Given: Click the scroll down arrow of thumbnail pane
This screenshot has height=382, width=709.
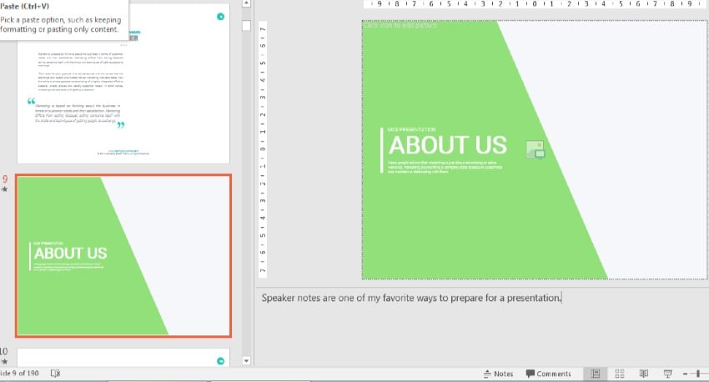Looking at the screenshot, I should point(246,361).
